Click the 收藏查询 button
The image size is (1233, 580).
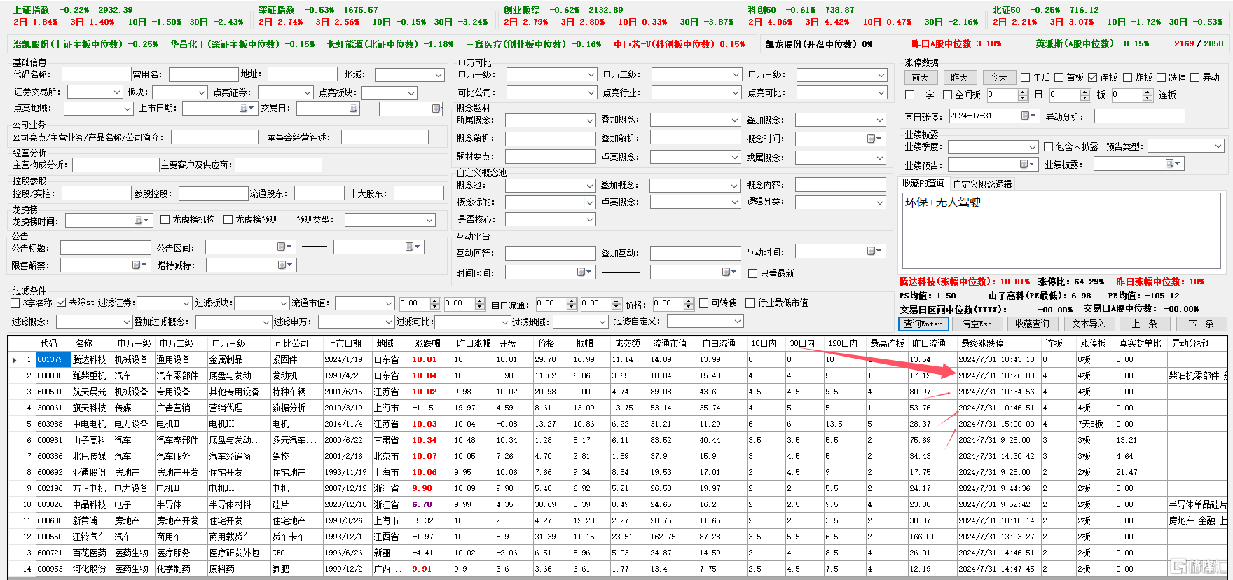click(x=1032, y=324)
